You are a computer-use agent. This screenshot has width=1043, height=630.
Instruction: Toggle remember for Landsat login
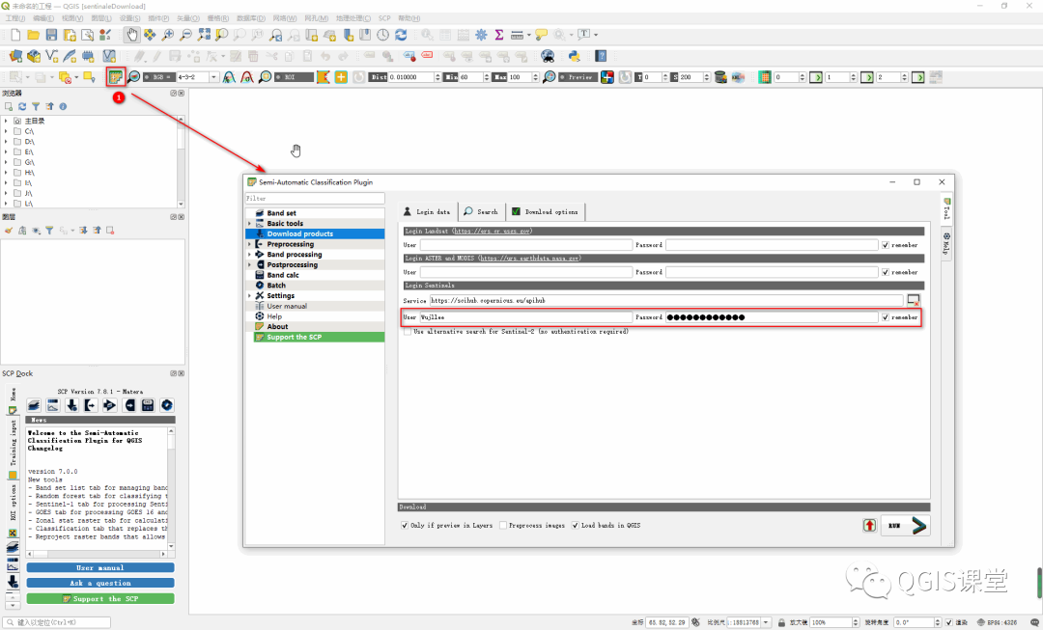coord(886,245)
